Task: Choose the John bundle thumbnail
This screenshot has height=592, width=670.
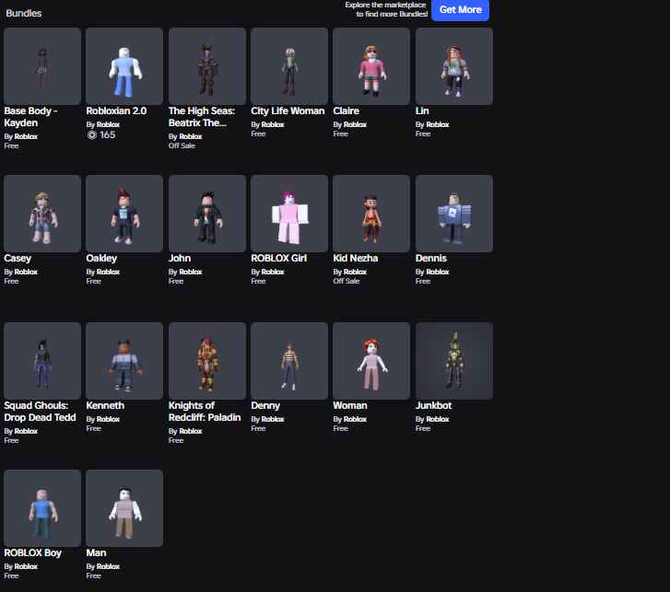Action: [207, 214]
